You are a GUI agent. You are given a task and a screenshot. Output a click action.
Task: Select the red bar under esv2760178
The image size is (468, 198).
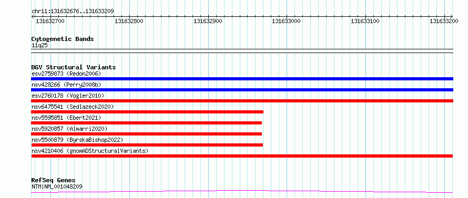tap(242, 101)
